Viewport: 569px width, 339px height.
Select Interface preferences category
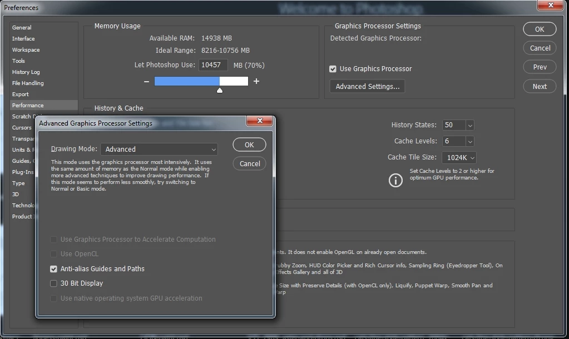tap(23, 38)
